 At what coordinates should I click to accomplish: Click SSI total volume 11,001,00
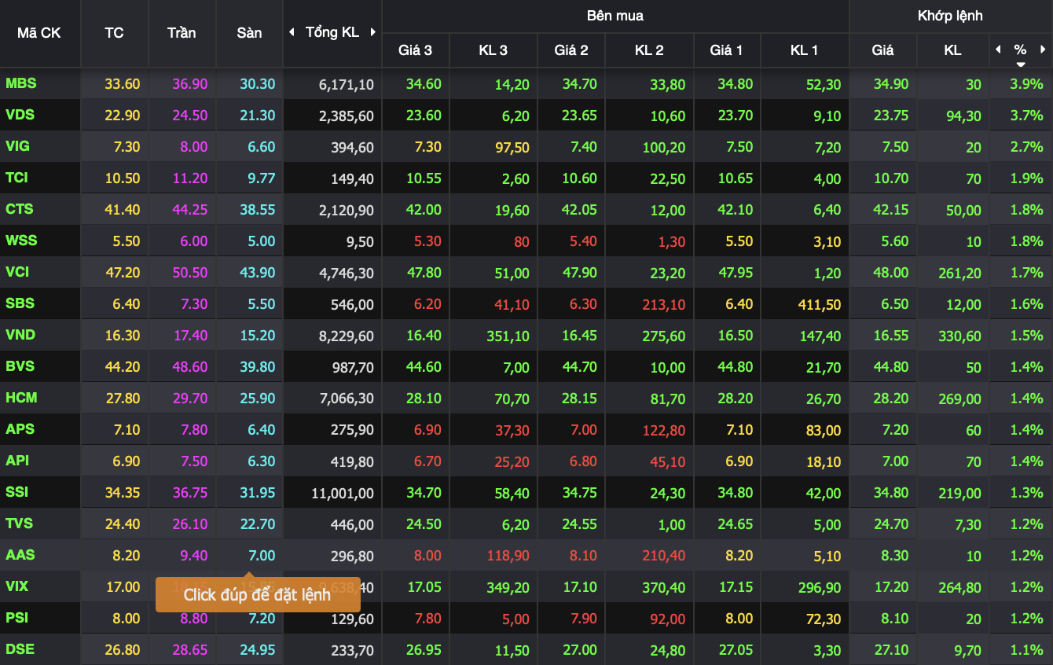pyautogui.click(x=343, y=494)
